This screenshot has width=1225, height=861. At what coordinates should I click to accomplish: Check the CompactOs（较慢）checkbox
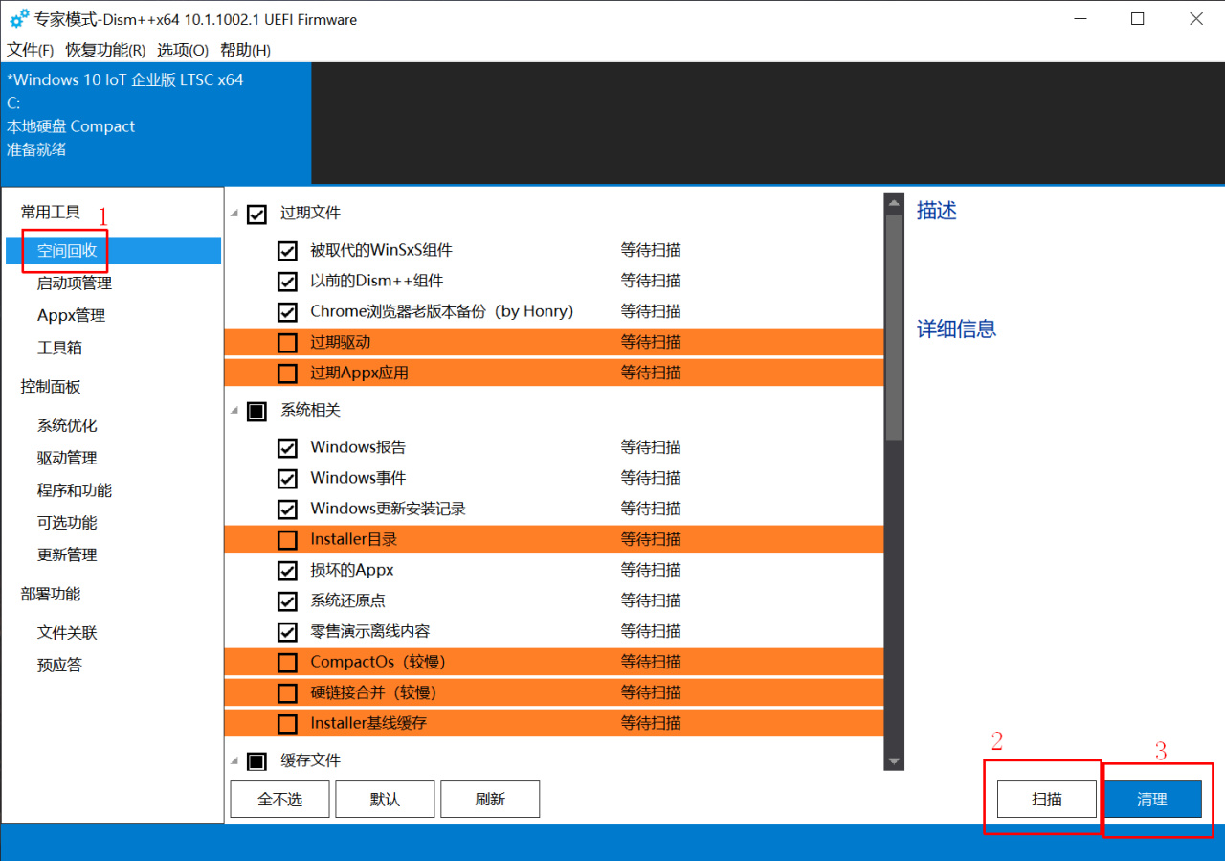tap(287, 663)
